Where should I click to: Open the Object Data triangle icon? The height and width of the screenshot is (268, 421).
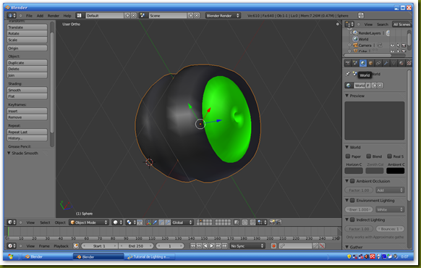[x=394, y=63]
